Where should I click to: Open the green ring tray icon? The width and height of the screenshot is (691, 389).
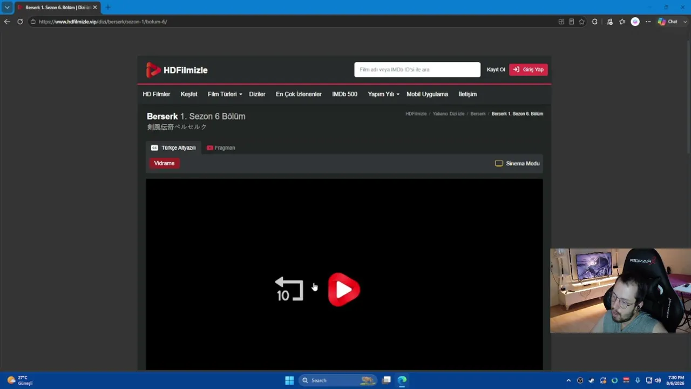(x=614, y=380)
